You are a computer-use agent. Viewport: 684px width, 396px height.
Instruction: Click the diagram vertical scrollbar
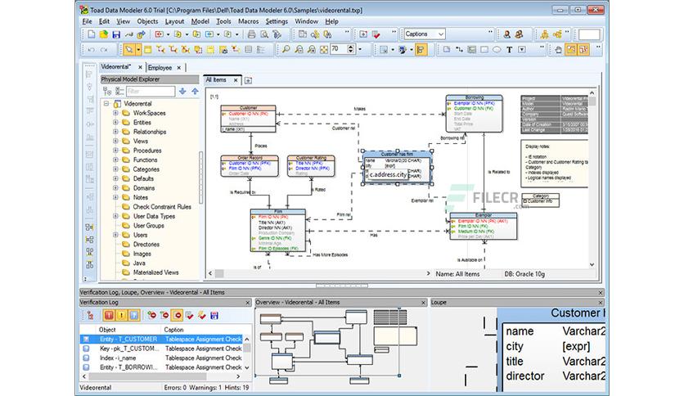click(x=592, y=179)
